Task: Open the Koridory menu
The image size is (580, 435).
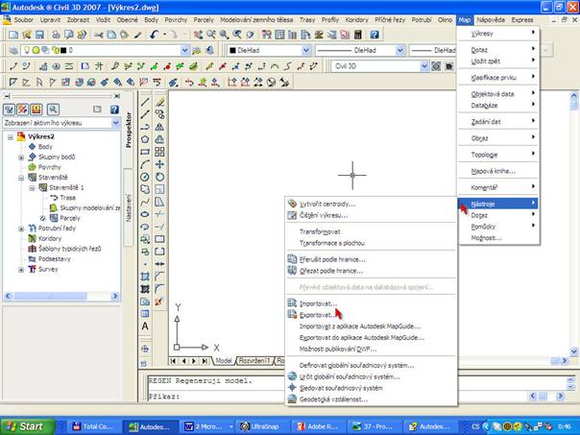Action: click(x=356, y=20)
